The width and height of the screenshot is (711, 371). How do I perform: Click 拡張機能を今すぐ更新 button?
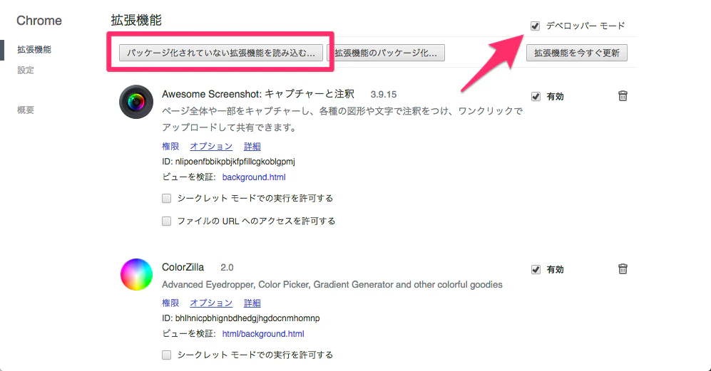click(x=576, y=53)
